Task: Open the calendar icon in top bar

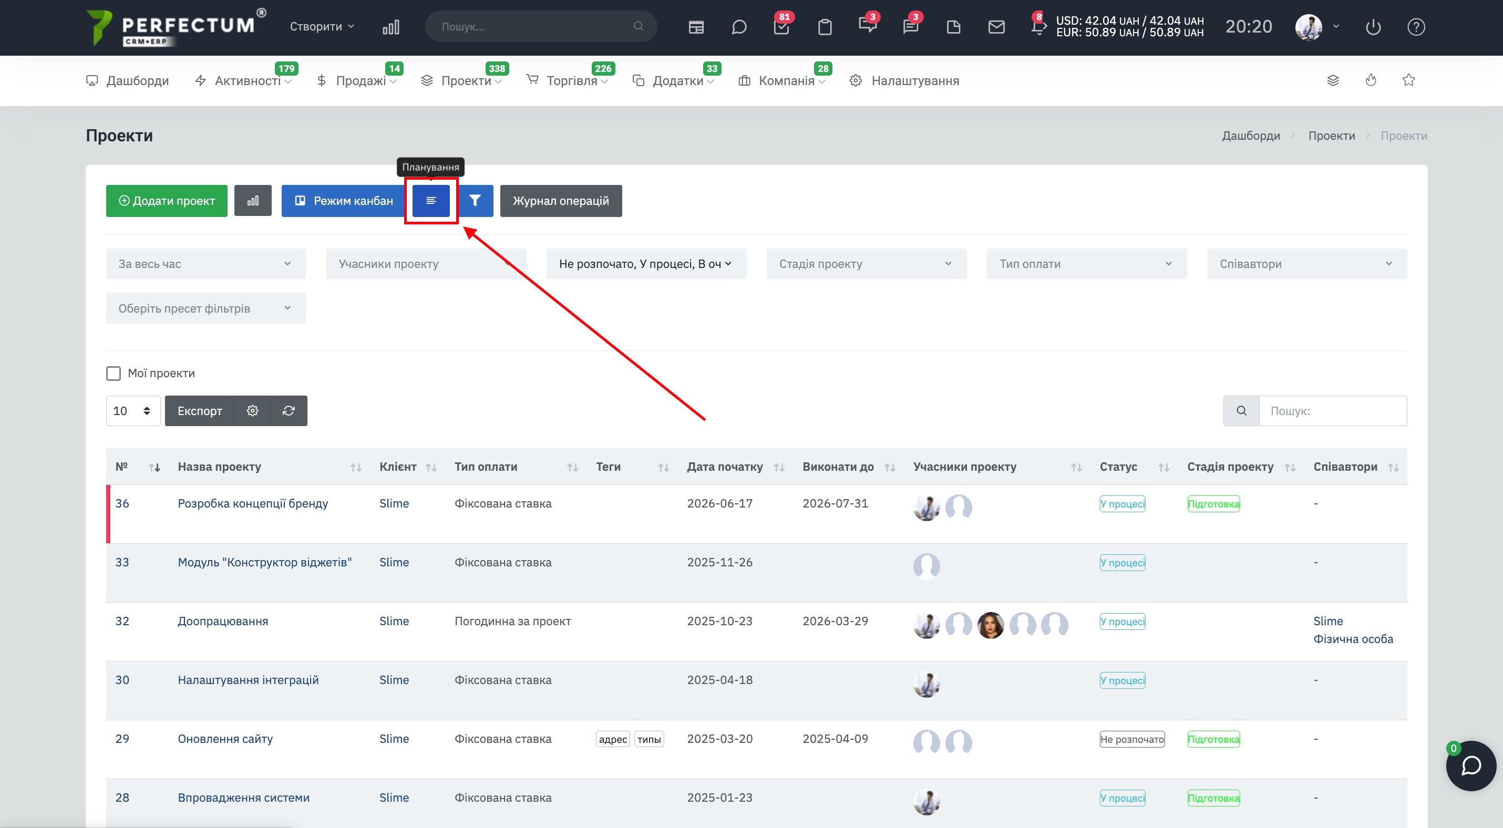Action: pyautogui.click(x=696, y=27)
